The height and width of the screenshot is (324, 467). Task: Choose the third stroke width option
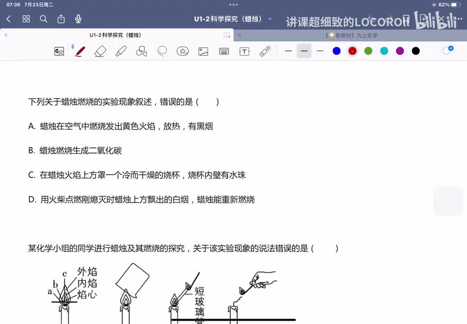pos(320,51)
